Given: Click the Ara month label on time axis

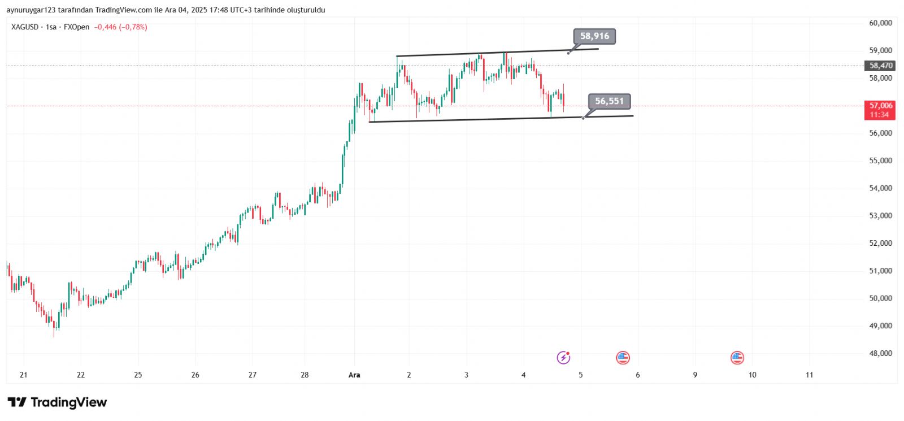Looking at the screenshot, I should click(354, 375).
